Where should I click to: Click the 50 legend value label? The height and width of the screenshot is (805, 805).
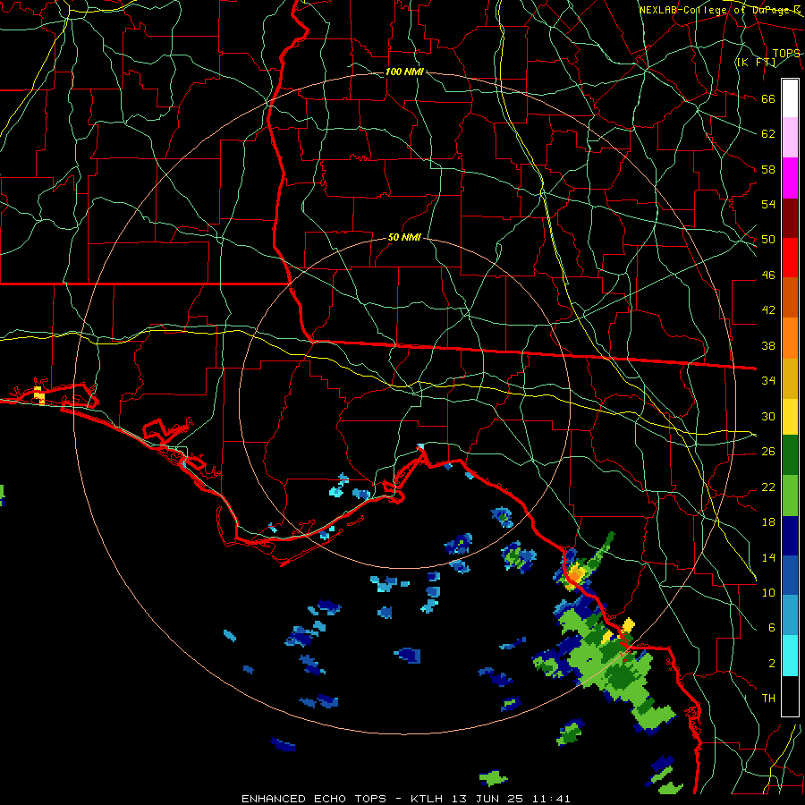768,239
